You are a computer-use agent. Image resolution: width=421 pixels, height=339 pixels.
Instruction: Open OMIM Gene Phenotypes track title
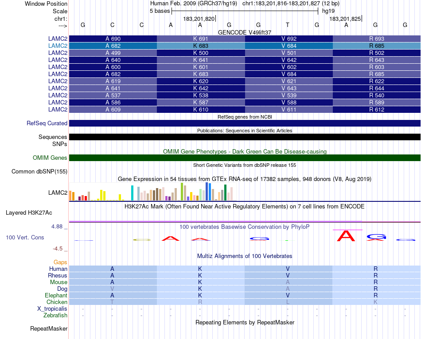click(x=245, y=151)
